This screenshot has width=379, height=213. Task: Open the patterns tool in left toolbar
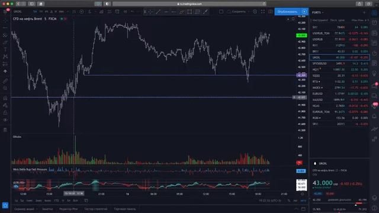point(5,57)
